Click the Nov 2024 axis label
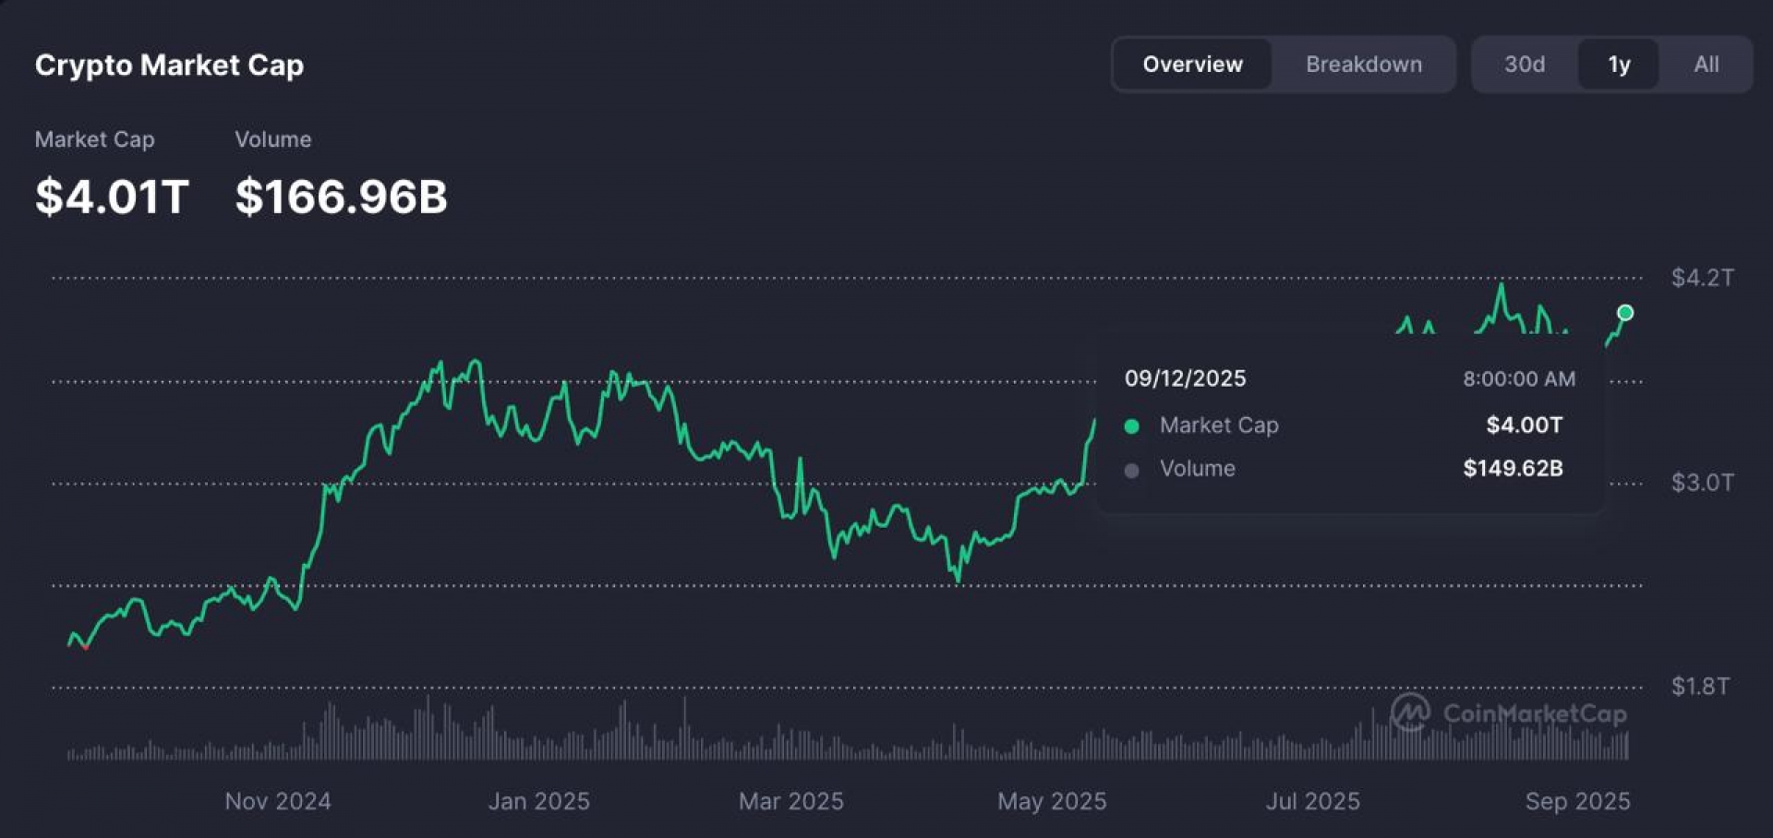The width and height of the screenshot is (1773, 838). point(278,801)
